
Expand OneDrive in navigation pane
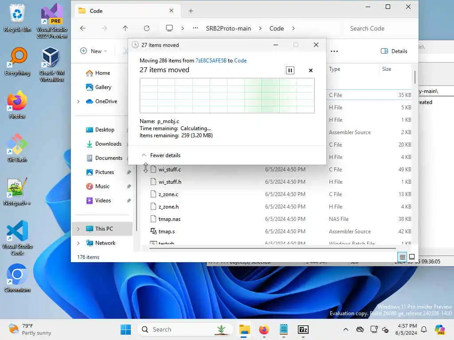(x=78, y=101)
